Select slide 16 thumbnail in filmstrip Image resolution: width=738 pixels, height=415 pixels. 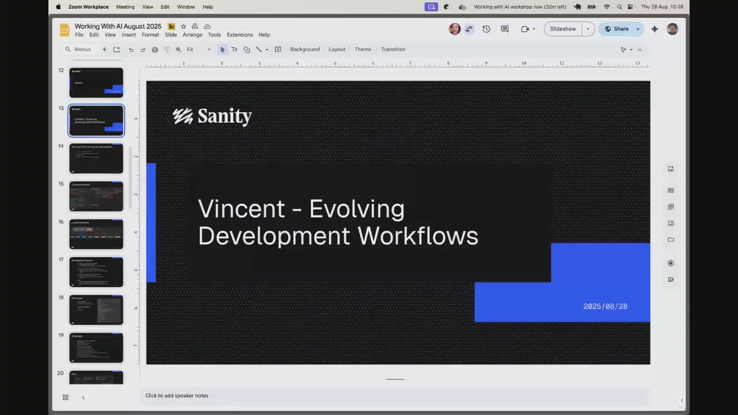click(x=96, y=234)
